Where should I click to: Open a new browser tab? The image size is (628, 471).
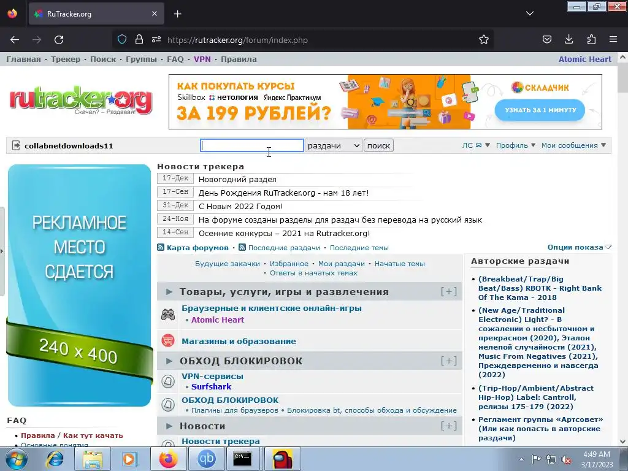tap(178, 14)
